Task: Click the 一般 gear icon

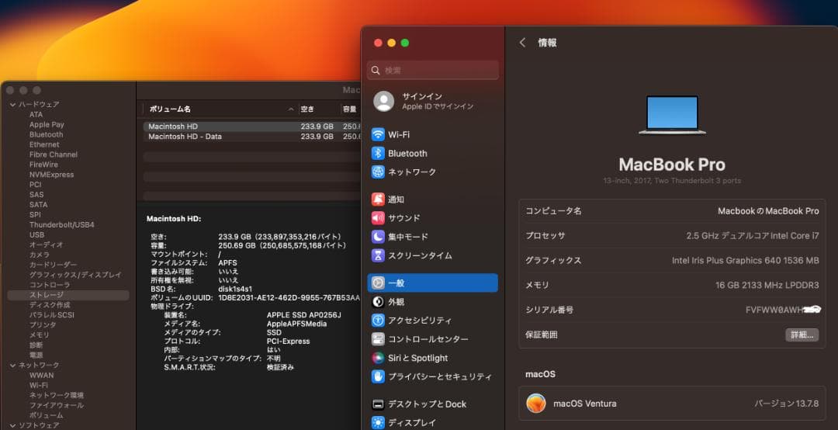Action: coord(378,283)
